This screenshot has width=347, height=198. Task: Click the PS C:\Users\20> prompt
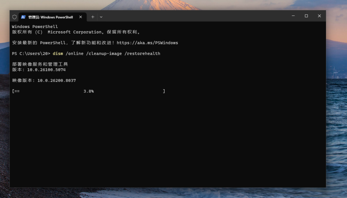[x=31, y=54]
